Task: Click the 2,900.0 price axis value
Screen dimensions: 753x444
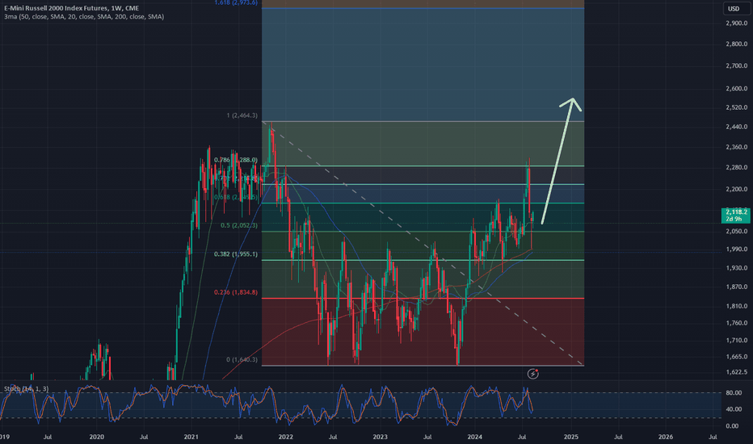Action: pos(737,23)
